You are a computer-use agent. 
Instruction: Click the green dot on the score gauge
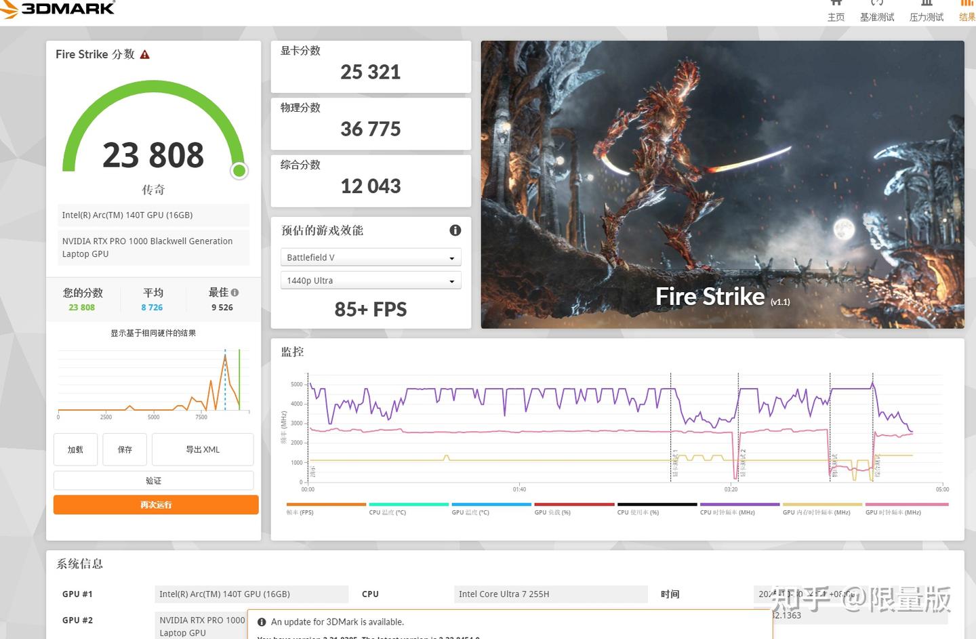(x=239, y=171)
